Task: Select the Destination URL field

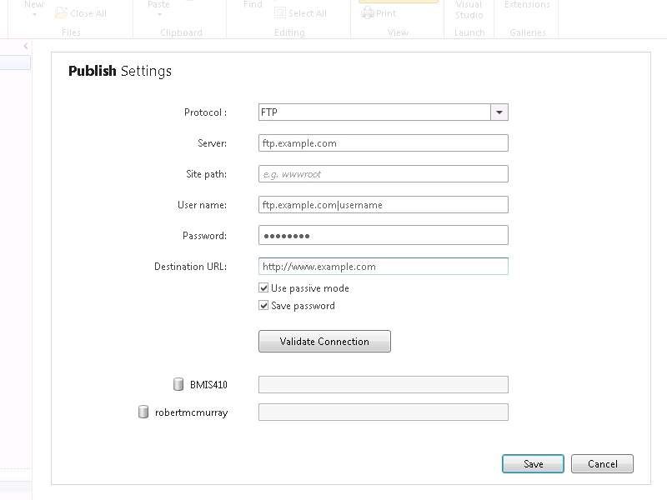Action: pyautogui.click(x=383, y=267)
